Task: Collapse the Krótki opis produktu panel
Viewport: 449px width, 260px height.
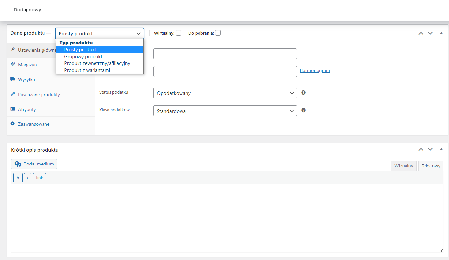Action: click(x=441, y=149)
